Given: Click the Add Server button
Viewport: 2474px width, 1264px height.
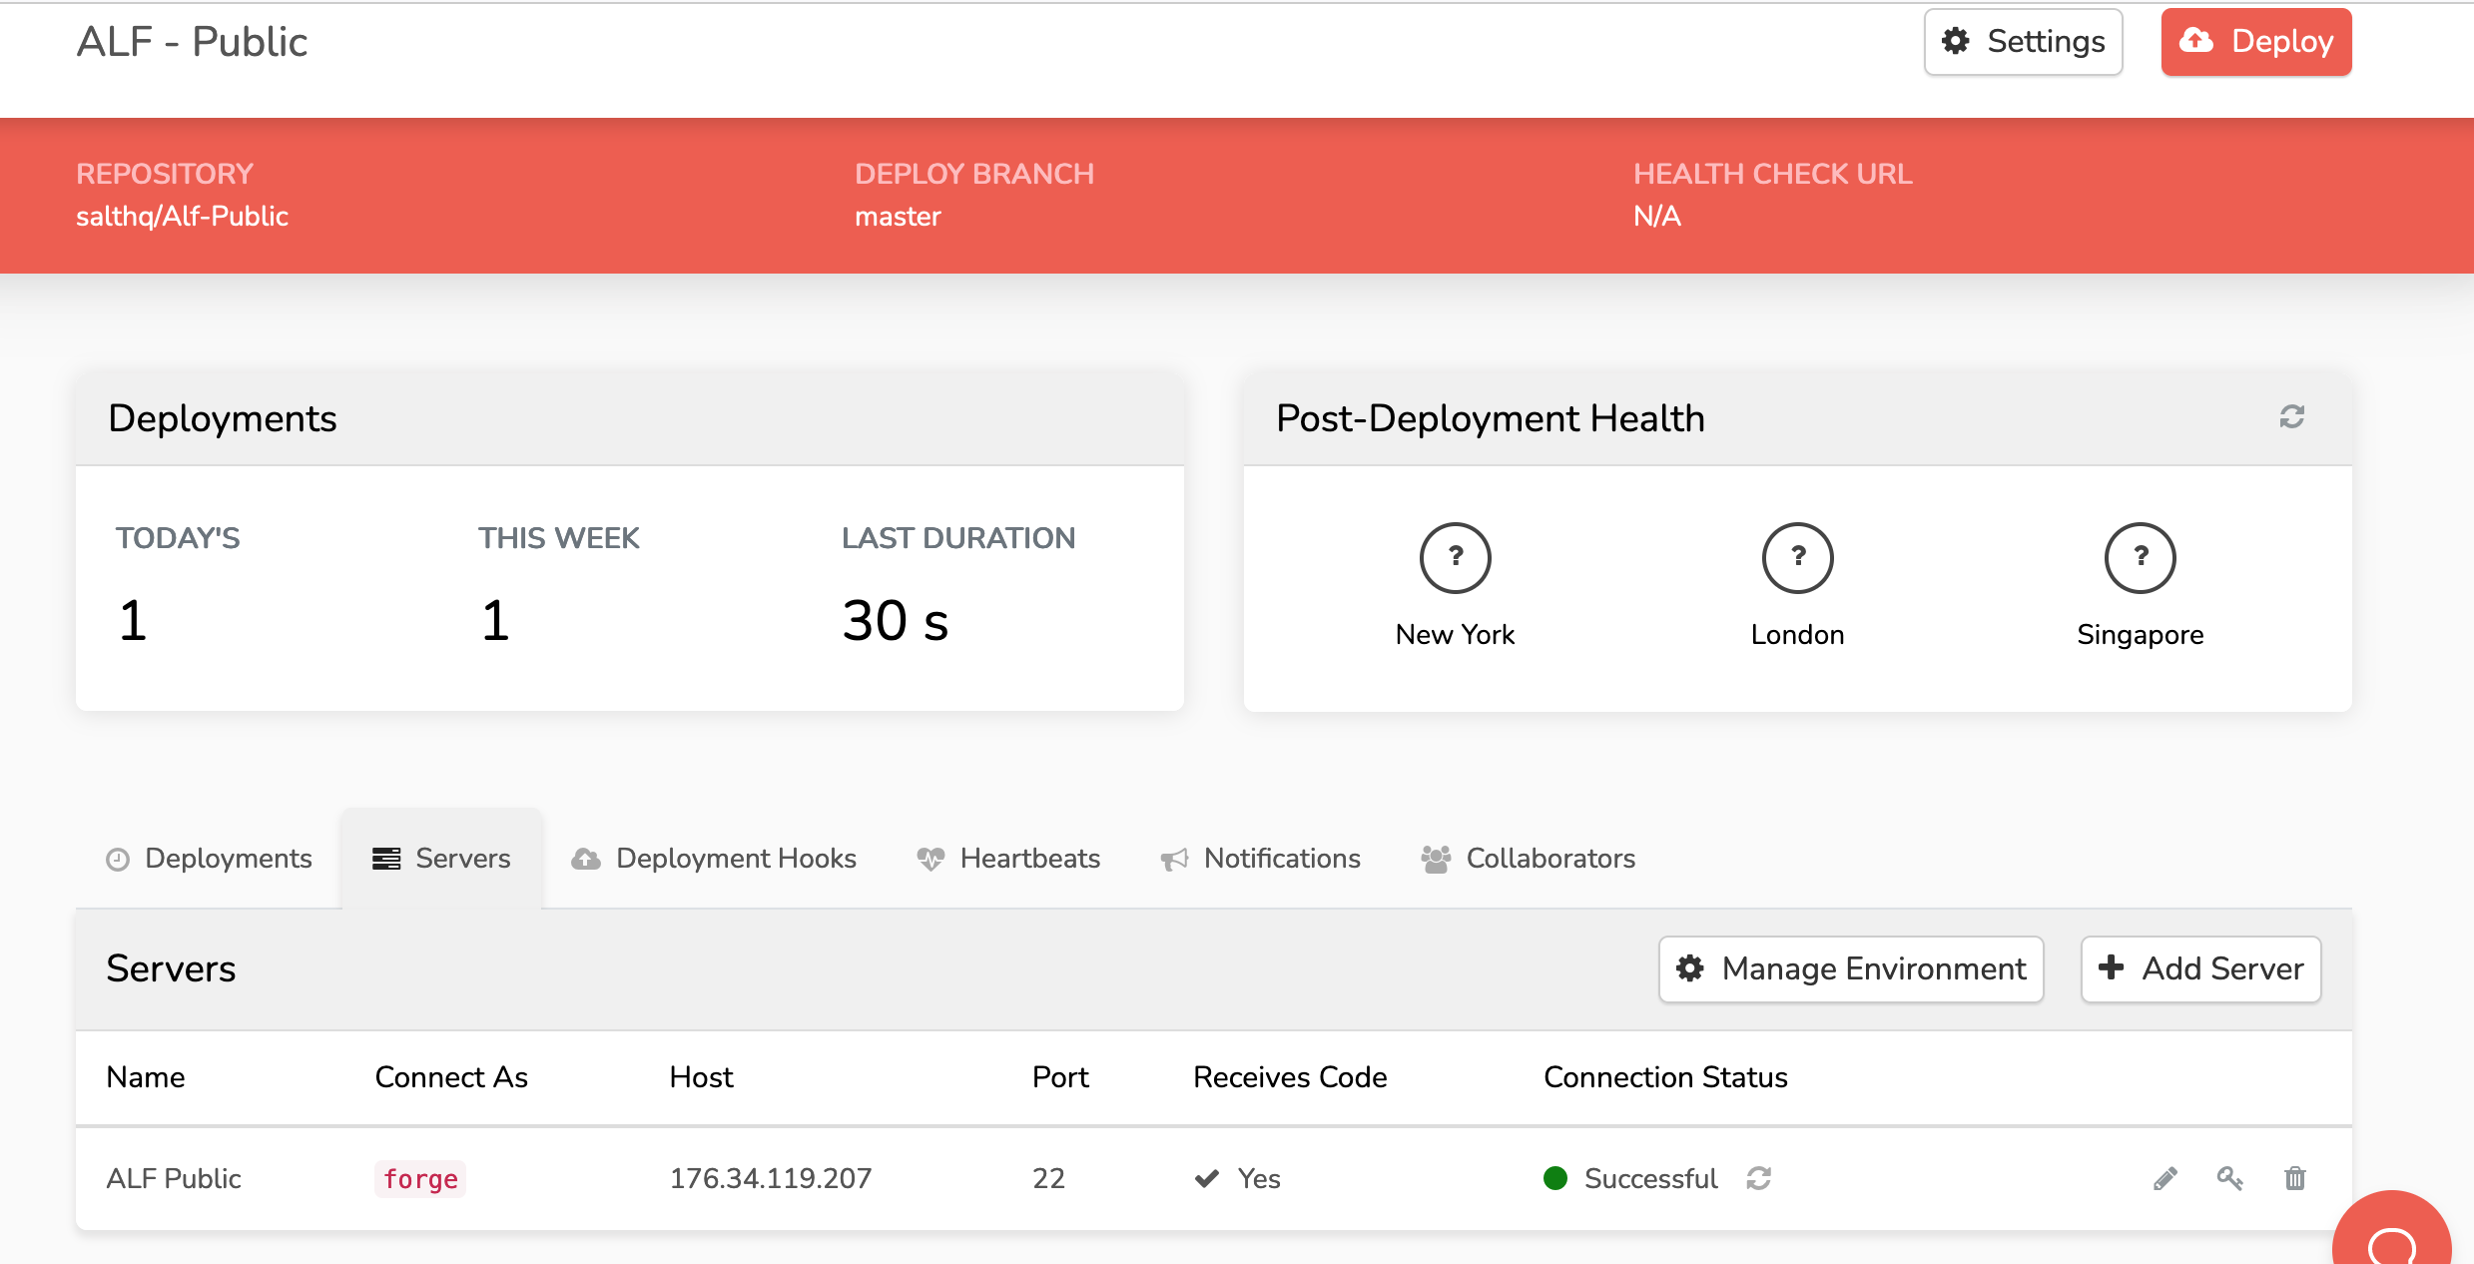Looking at the screenshot, I should click(x=2201, y=968).
